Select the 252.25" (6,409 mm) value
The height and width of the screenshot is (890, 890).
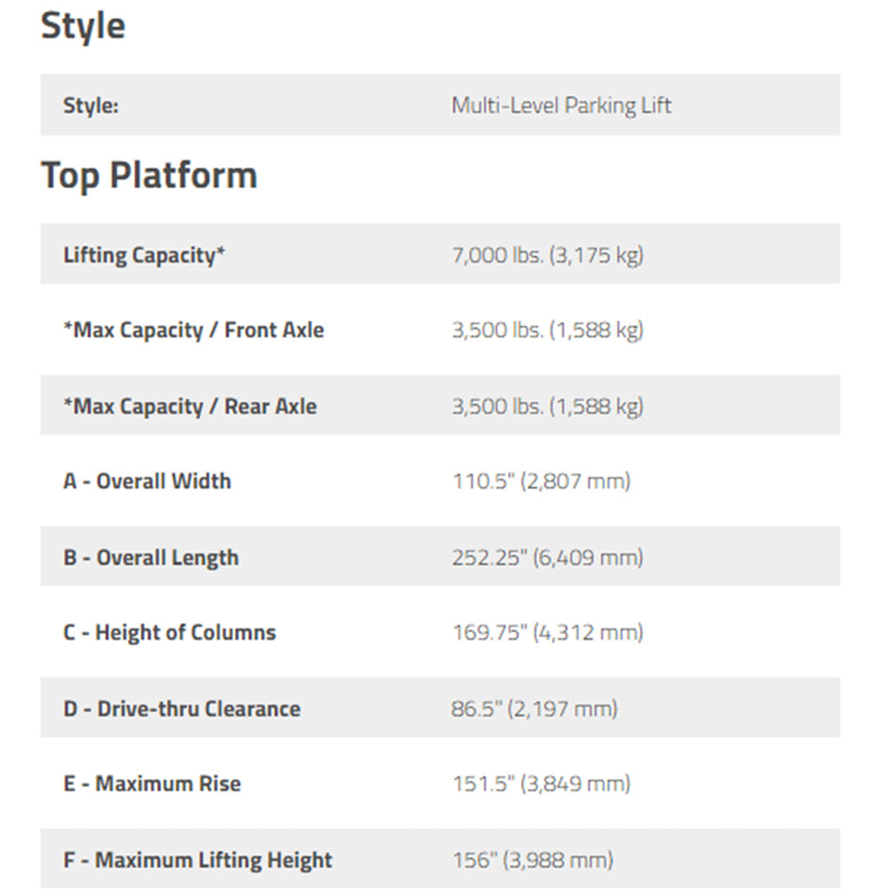tap(547, 558)
